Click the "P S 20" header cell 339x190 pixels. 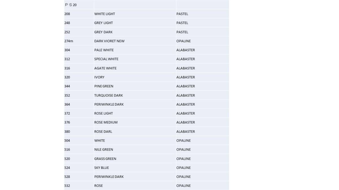[x=71, y=5]
